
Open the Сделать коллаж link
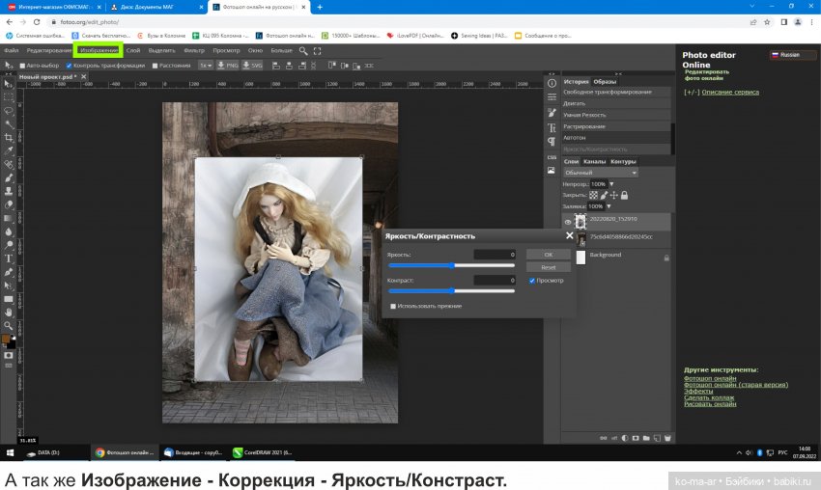[709, 397]
